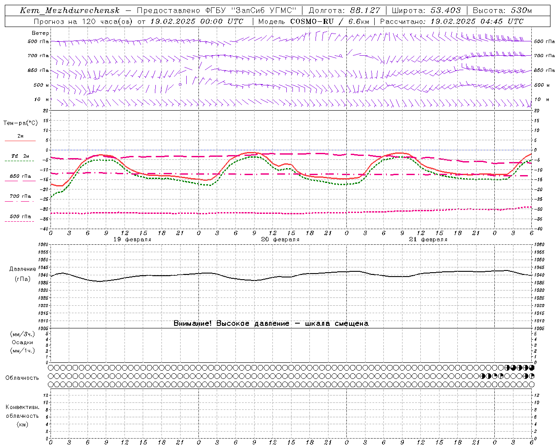Viewport: 557px width, 446px height.
Task: Click the Рассчитано: 19.02.2025 04:45 UTC timestamp
Action: (452, 21)
